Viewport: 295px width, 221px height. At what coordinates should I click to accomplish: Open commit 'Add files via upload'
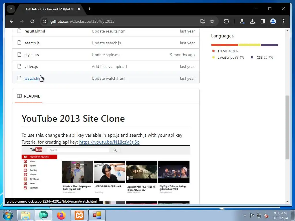tap(109, 66)
